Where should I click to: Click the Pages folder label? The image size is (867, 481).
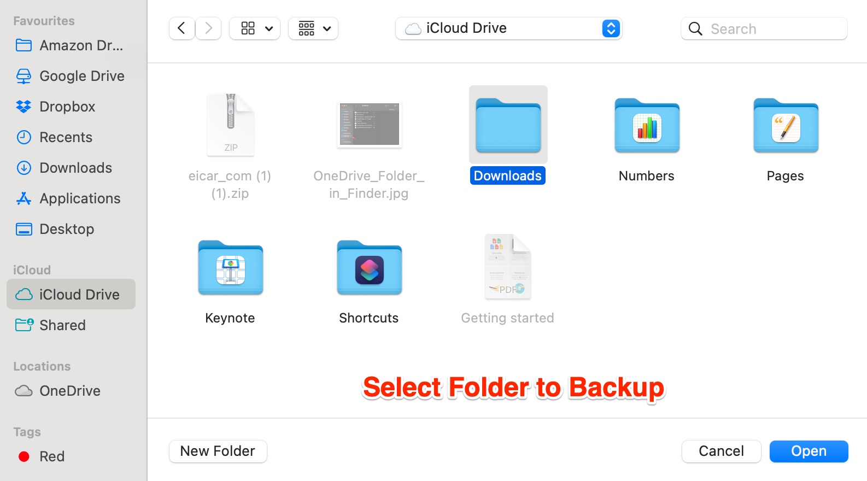click(x=786, y=176)
